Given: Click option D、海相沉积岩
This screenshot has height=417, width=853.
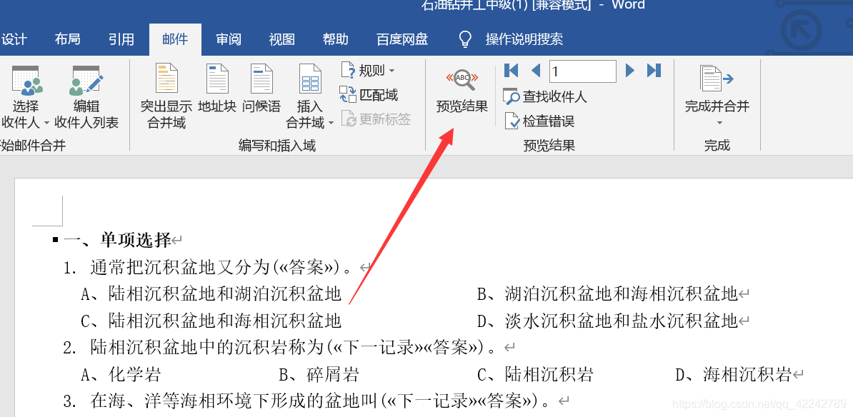Looking at the screenshot, I should coord(733,375).
